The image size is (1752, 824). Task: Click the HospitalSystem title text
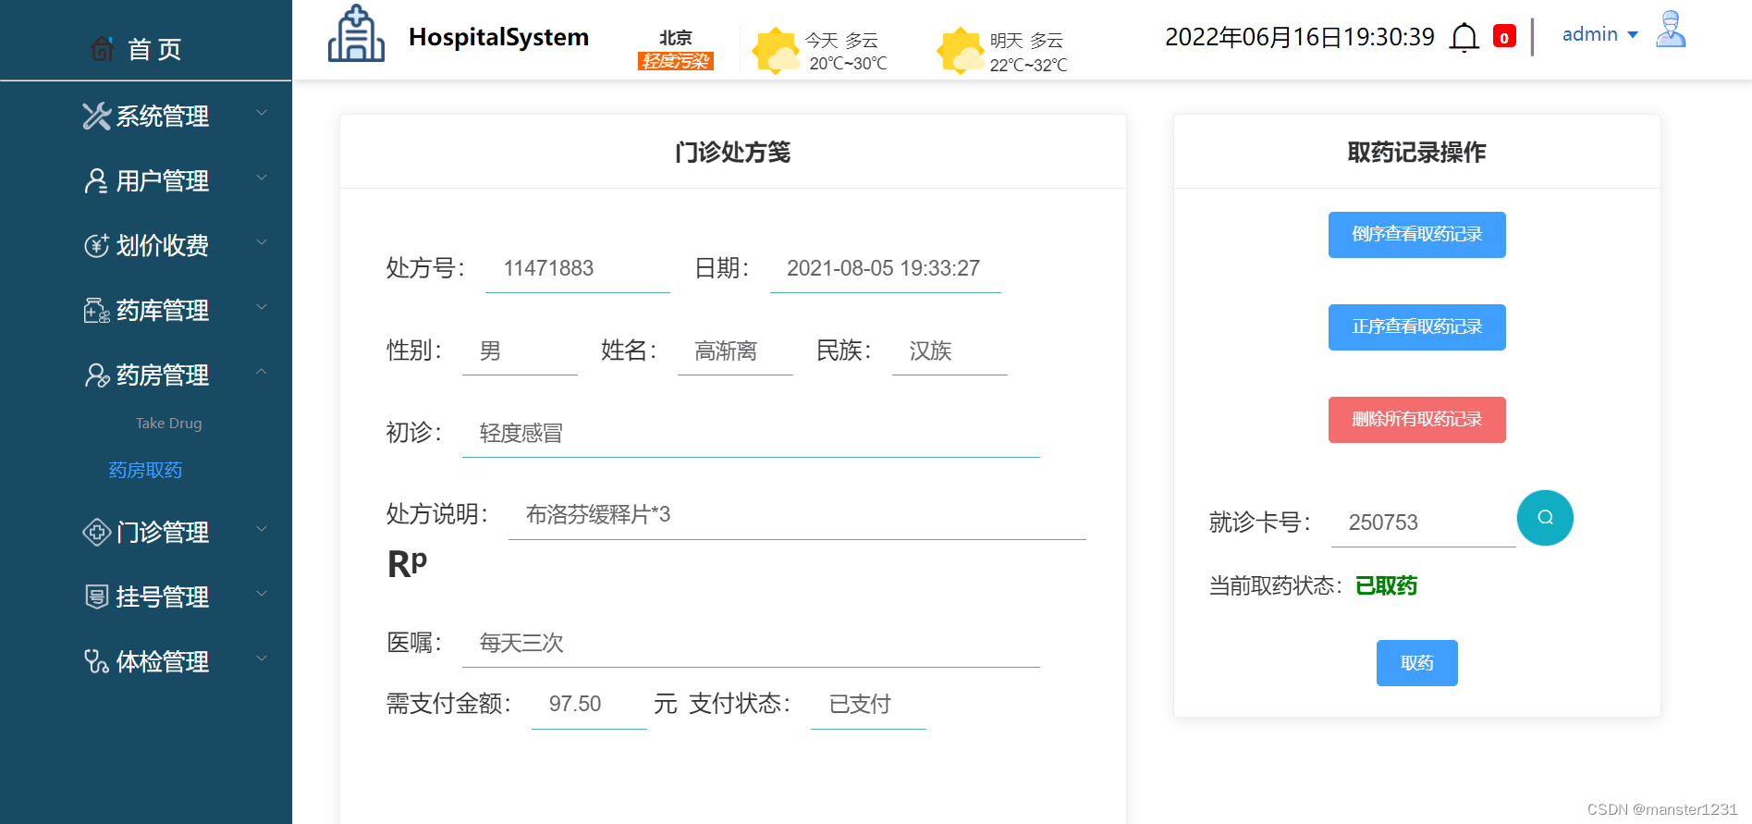[498, 37]
